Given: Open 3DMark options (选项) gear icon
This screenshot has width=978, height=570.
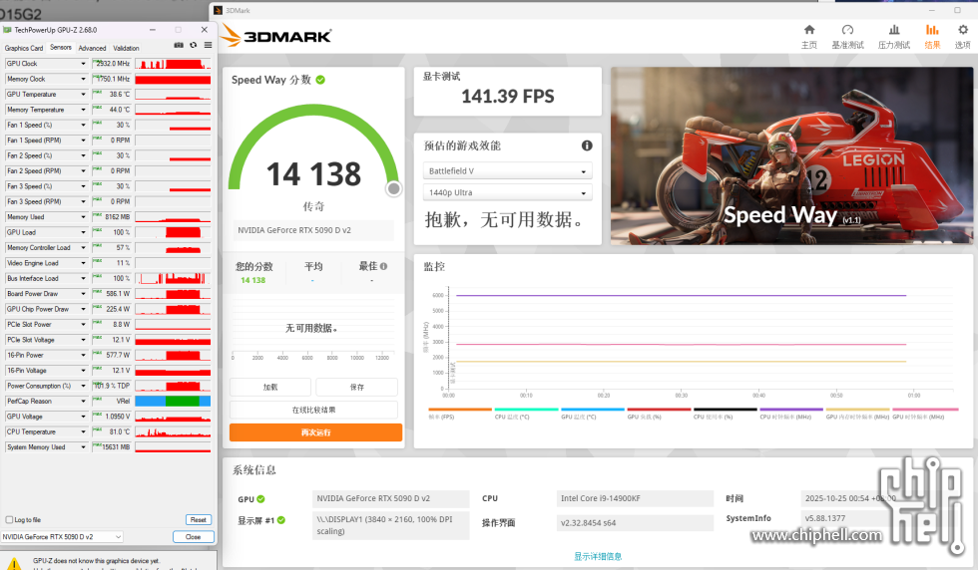Looking at the screenshot, I should tap(962, 31).
